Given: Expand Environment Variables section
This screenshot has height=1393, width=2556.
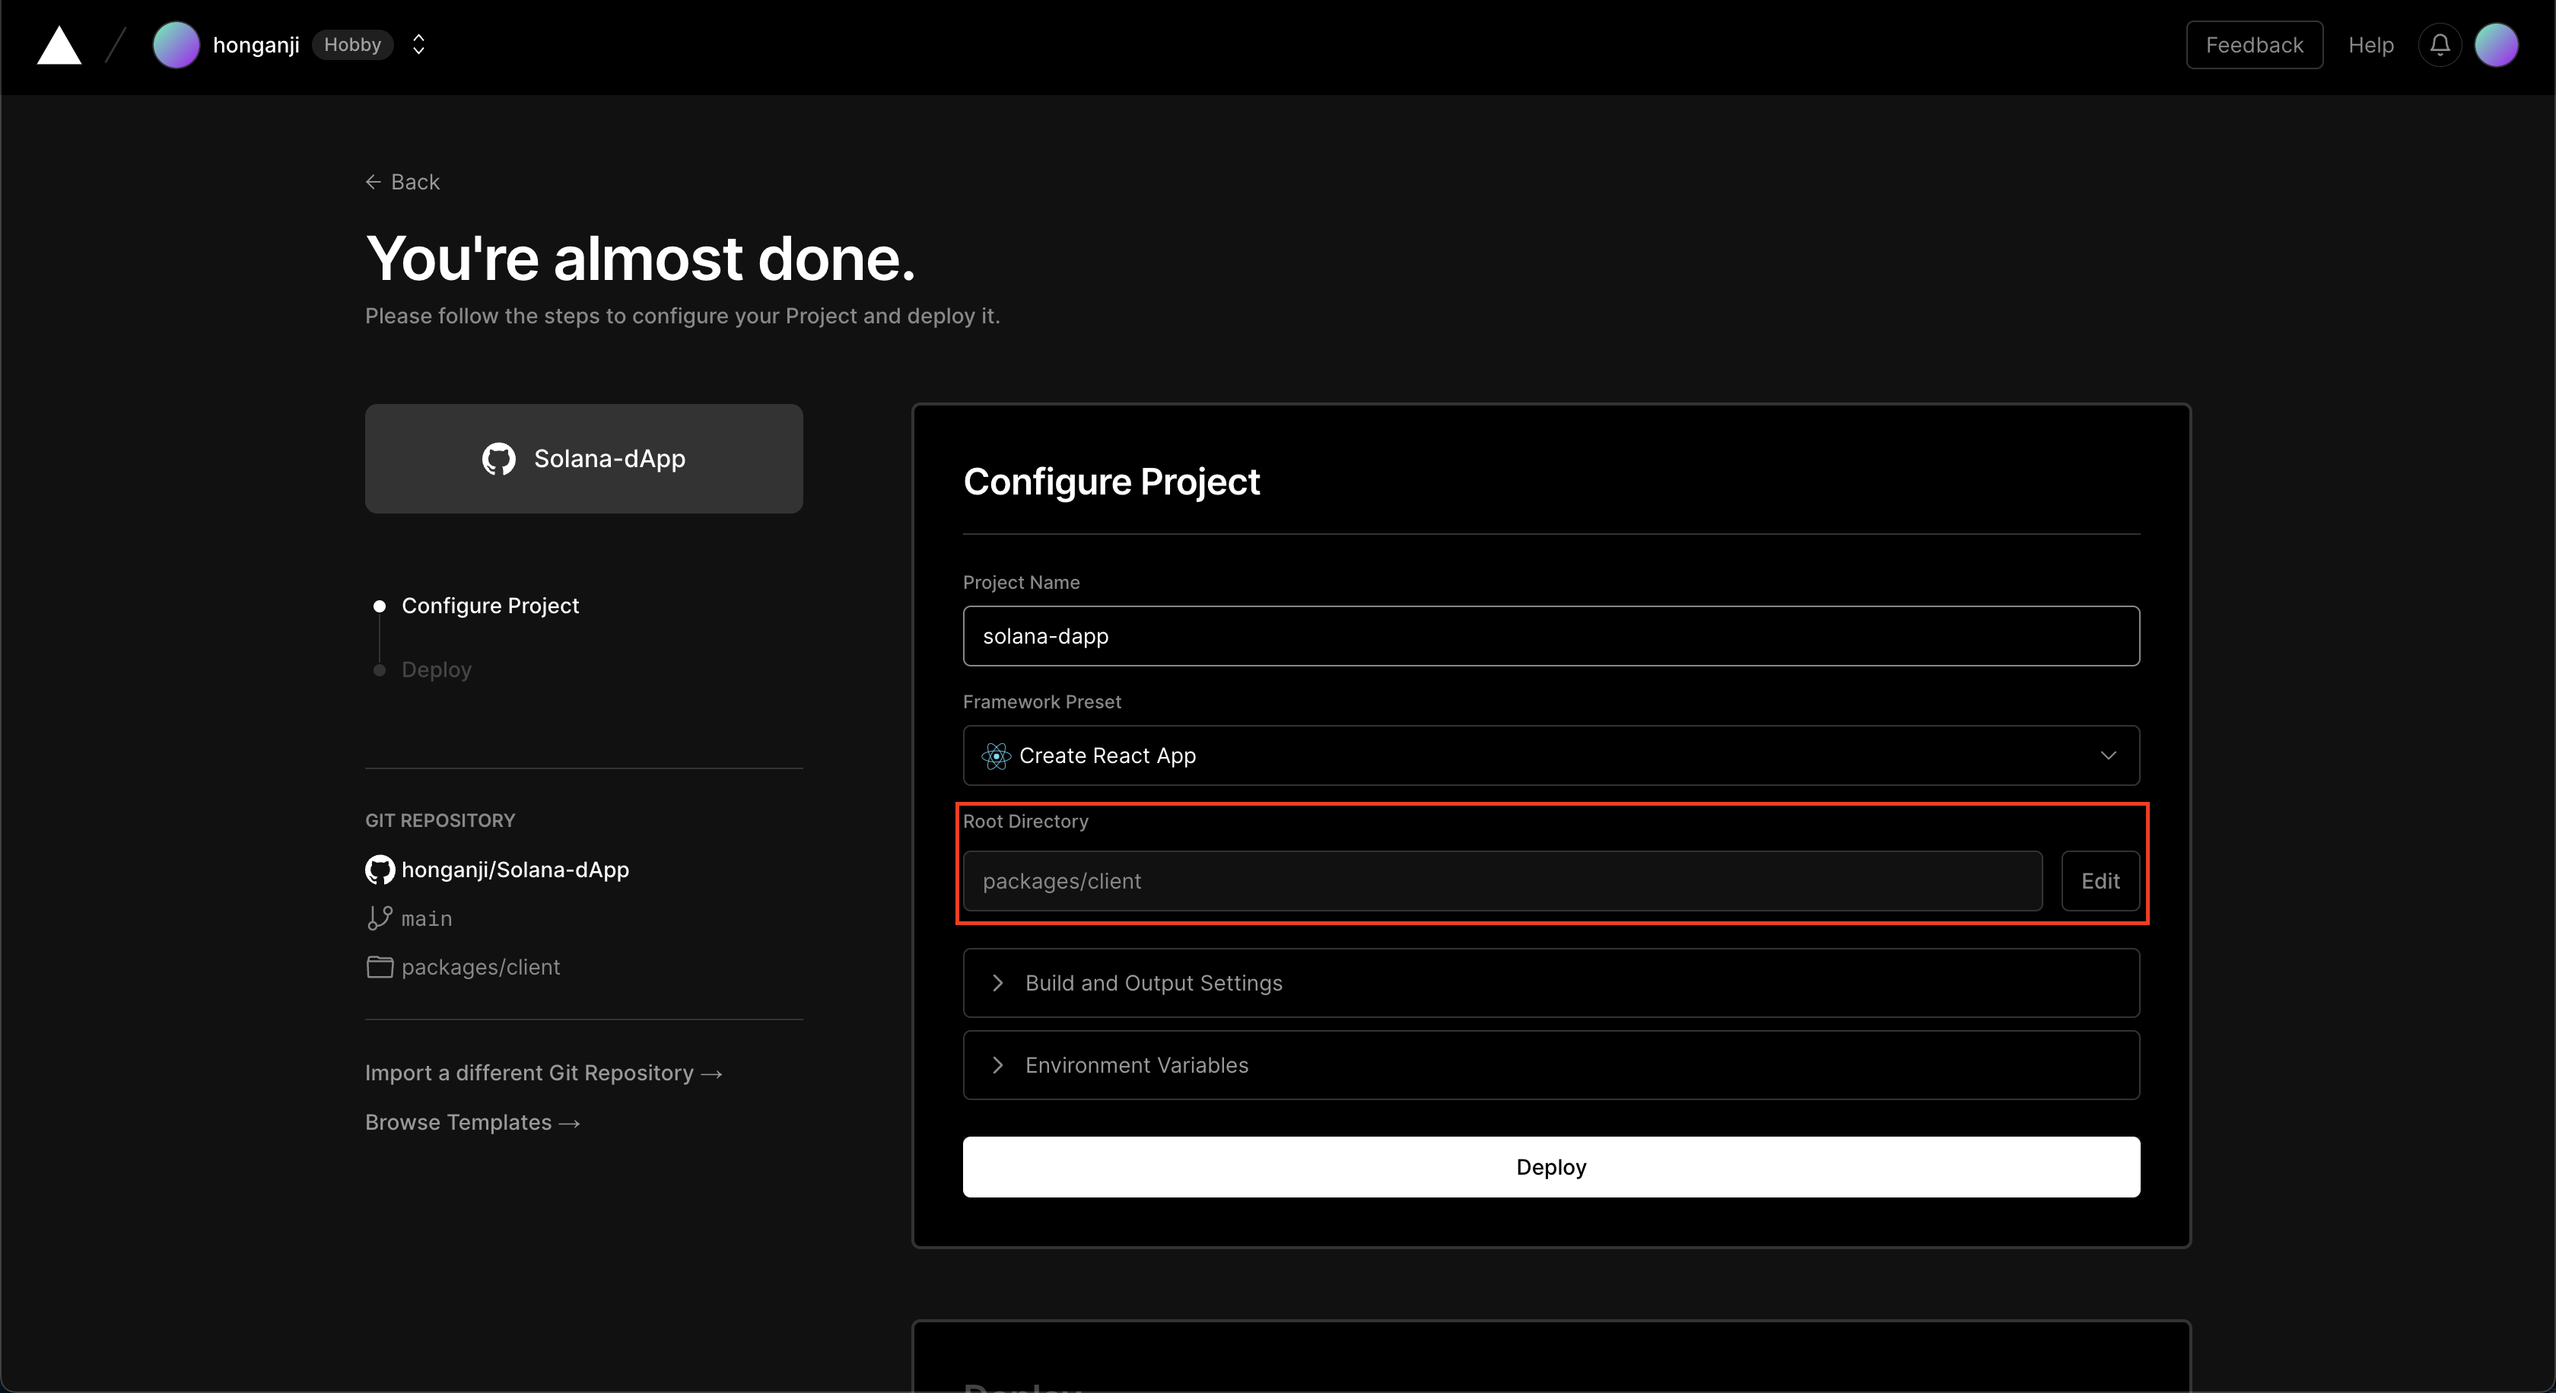Looking at the screenshot, I should tap(1551, 1066).
